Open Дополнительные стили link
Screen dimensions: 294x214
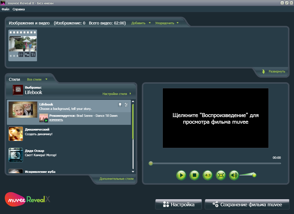(117, 179)
